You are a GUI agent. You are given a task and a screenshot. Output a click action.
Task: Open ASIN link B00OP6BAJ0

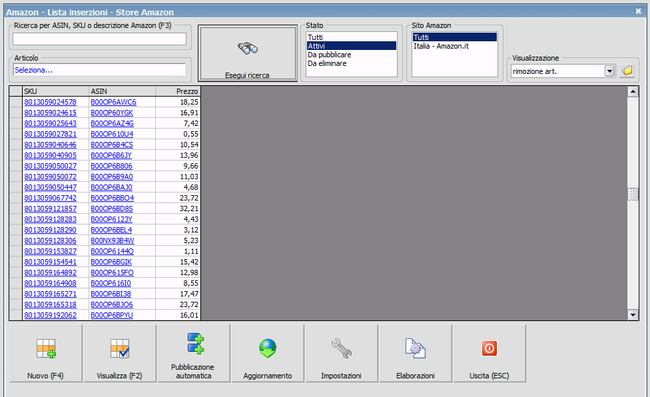(111, 187)
